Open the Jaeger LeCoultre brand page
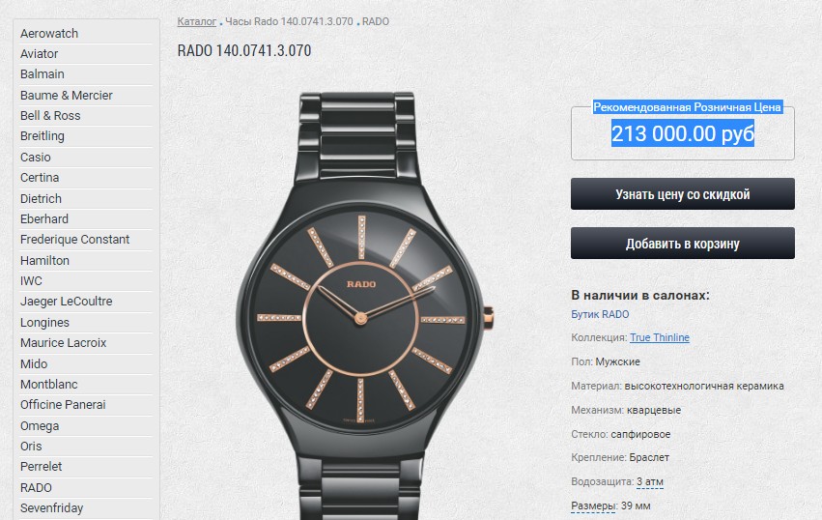Viewport: 822px width, 520px height. pyautogui.click(x=67, y=302)
